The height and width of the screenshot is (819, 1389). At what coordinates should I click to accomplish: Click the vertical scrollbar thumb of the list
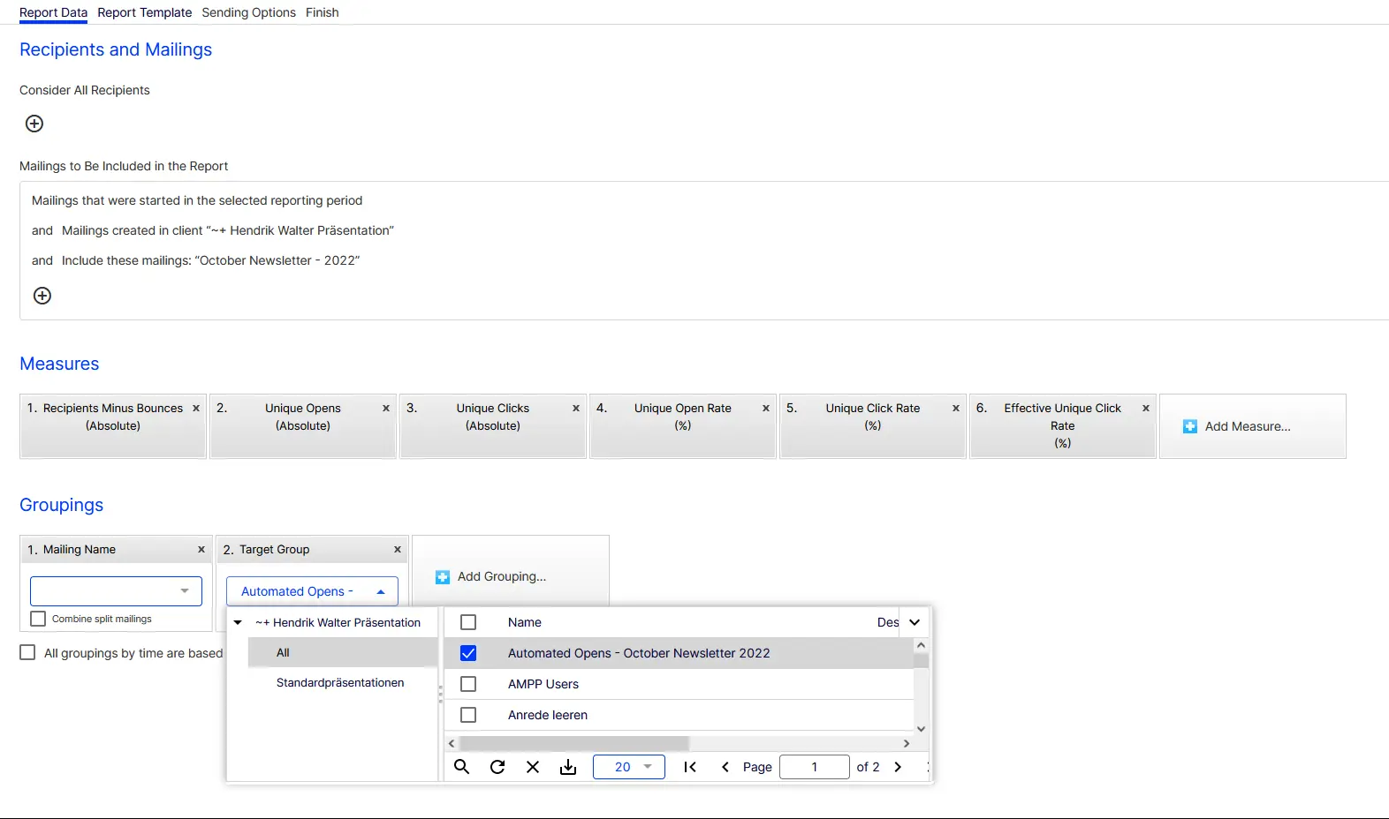[x=921, y=660]
